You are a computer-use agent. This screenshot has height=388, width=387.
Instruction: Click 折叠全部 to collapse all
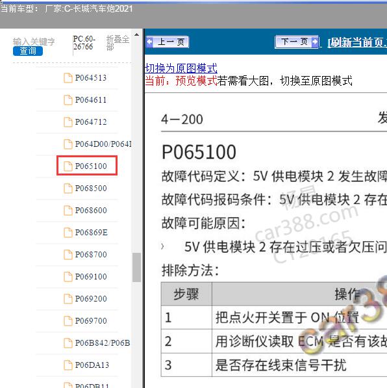(x=118, y=43)
